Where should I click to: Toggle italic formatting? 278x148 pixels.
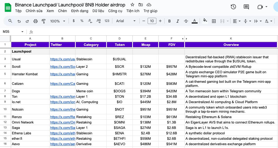178,21
